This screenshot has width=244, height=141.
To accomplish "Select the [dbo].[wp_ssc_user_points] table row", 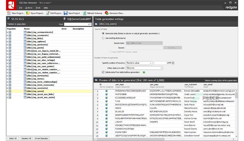I will click(x=49, y=66).
